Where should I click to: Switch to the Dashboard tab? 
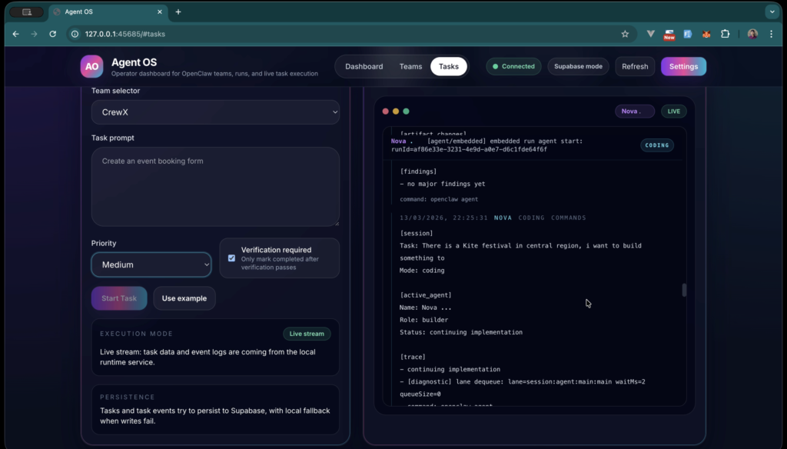364,66
